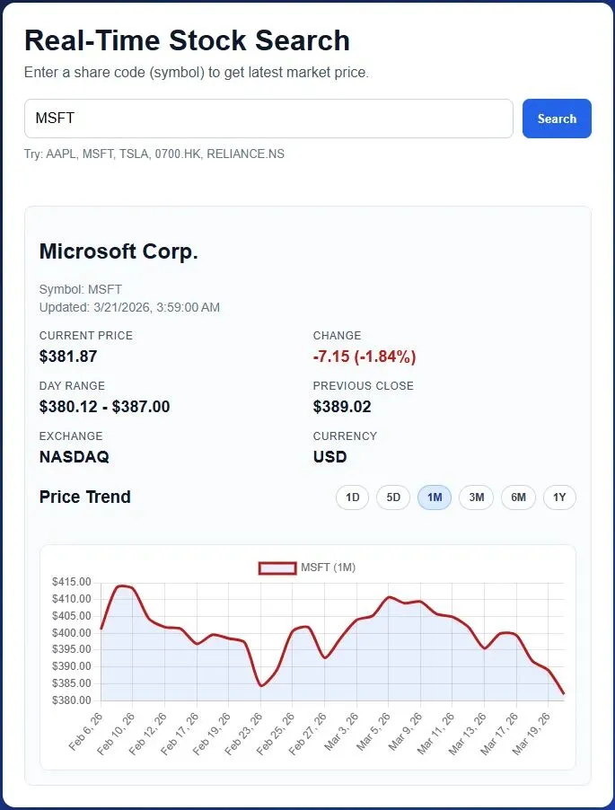
Task: Toggle the MSFT (1M) legend label
Action: [328, 568]
